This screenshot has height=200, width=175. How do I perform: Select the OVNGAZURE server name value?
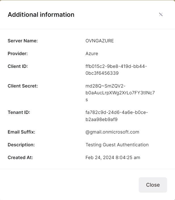click(100, 41)
